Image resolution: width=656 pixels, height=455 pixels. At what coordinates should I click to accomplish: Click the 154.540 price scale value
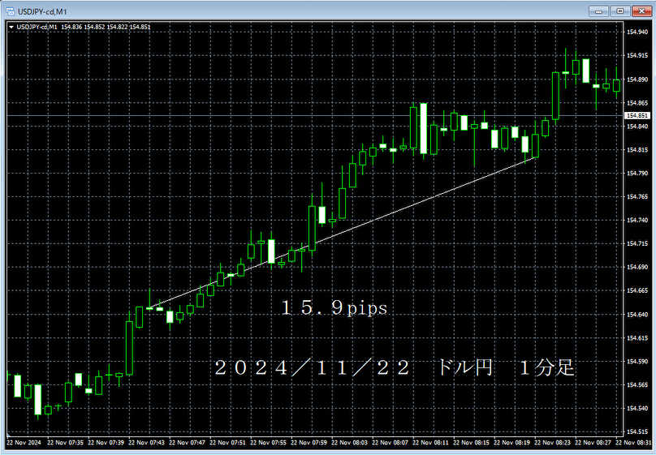(x=637, y=408)
